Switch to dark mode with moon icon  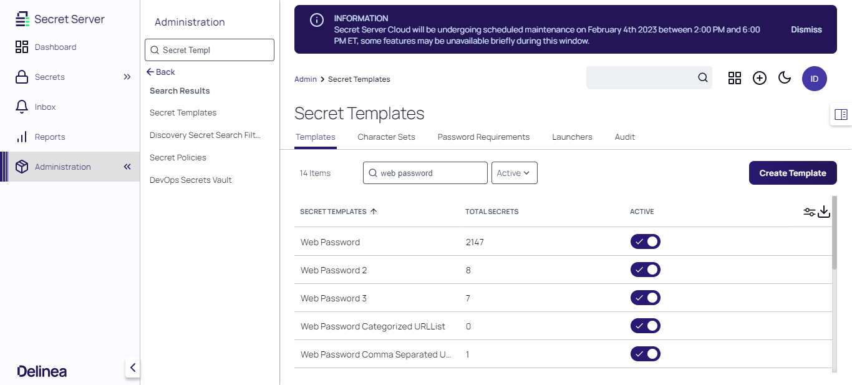785,78
